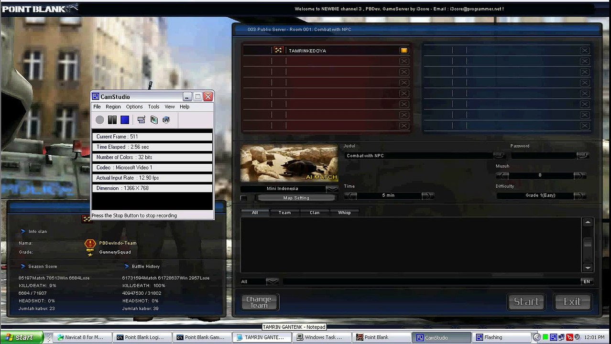This screenshot has height=344, width=611.
Task: Click the Start button
Action: pos(526,301)
